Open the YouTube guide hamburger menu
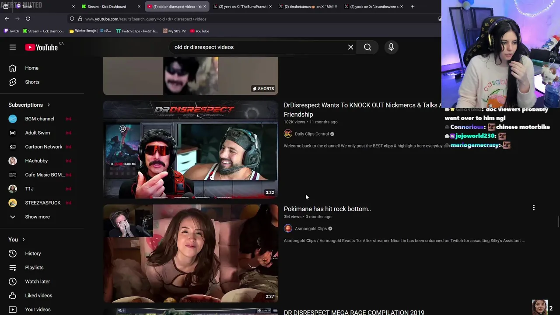This screenshot has width=560, height=315. coord(13,47)
